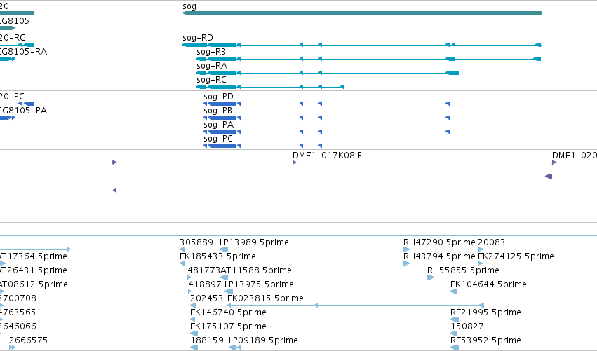597x351 pixels.
Task: Select the AT17364.5prime EST label
Action: 34,256
